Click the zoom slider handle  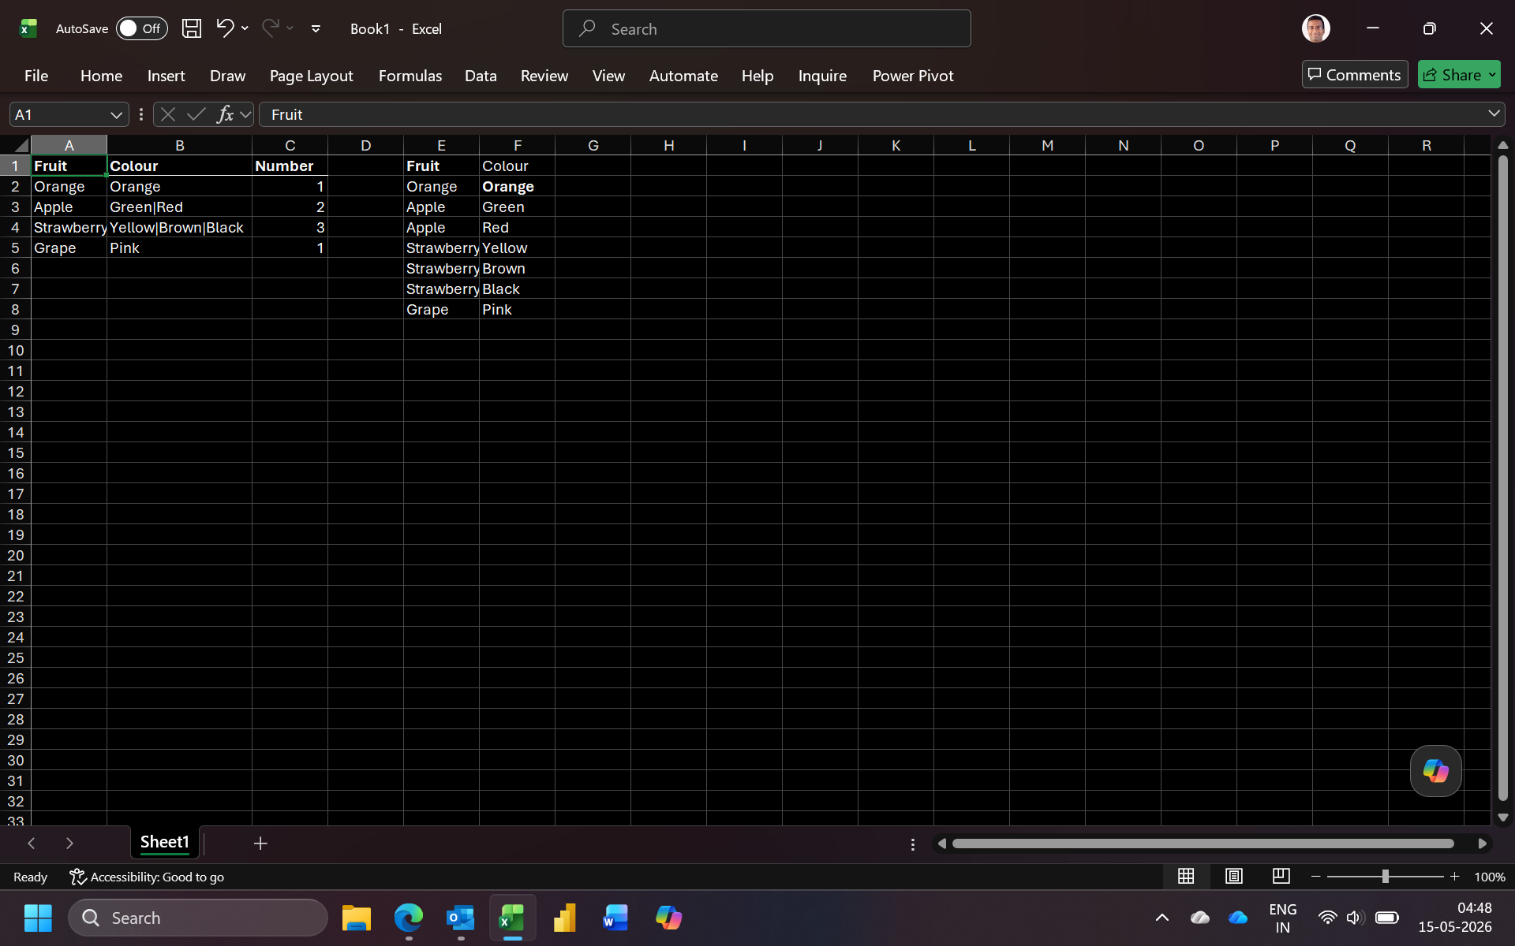click(1385, 877)
